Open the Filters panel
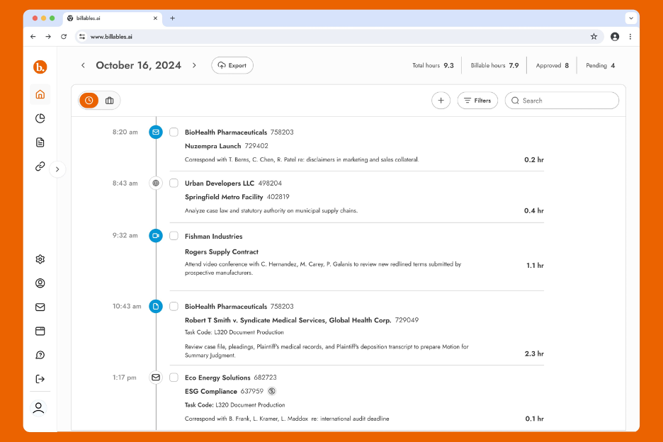The image size is (663, 442). 477,100
